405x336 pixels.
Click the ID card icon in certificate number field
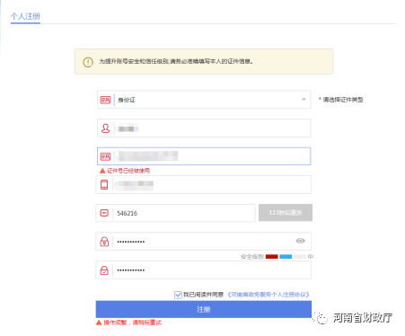[105, 156]
